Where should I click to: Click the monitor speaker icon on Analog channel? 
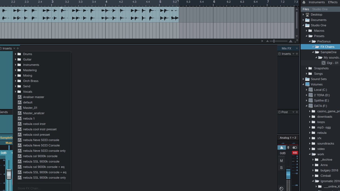click(x=282, y=147)
